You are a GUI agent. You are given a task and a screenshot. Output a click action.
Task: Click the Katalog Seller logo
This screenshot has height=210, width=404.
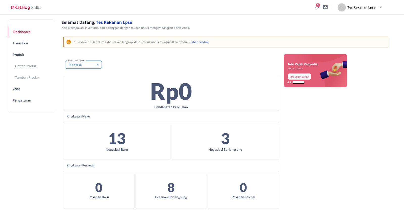click(x=26, y=8)
